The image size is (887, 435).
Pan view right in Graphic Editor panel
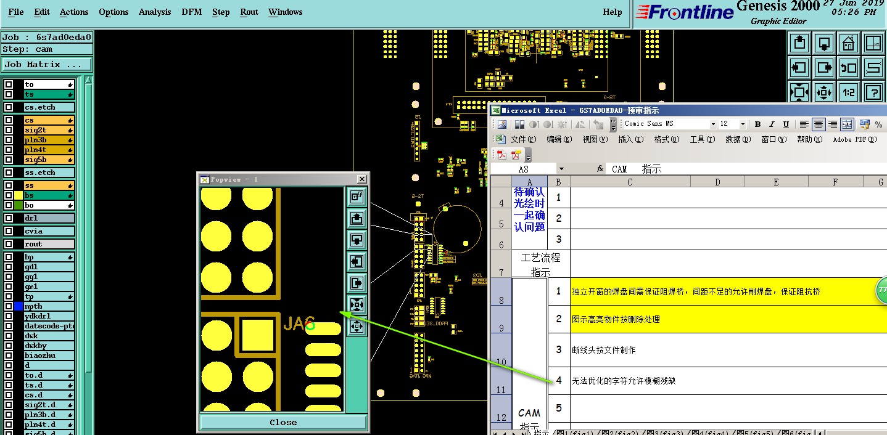824,68
